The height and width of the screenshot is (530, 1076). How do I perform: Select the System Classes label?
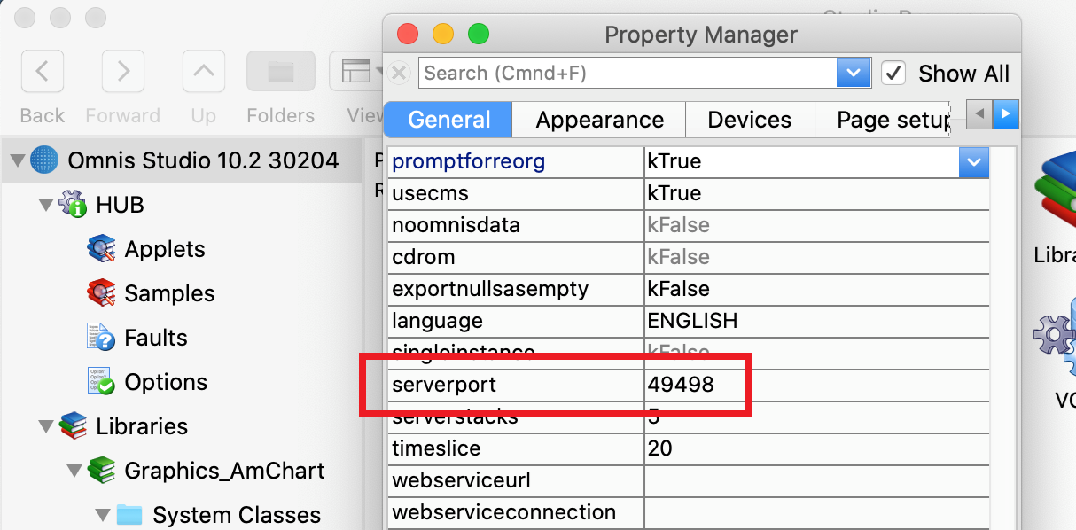237,515
